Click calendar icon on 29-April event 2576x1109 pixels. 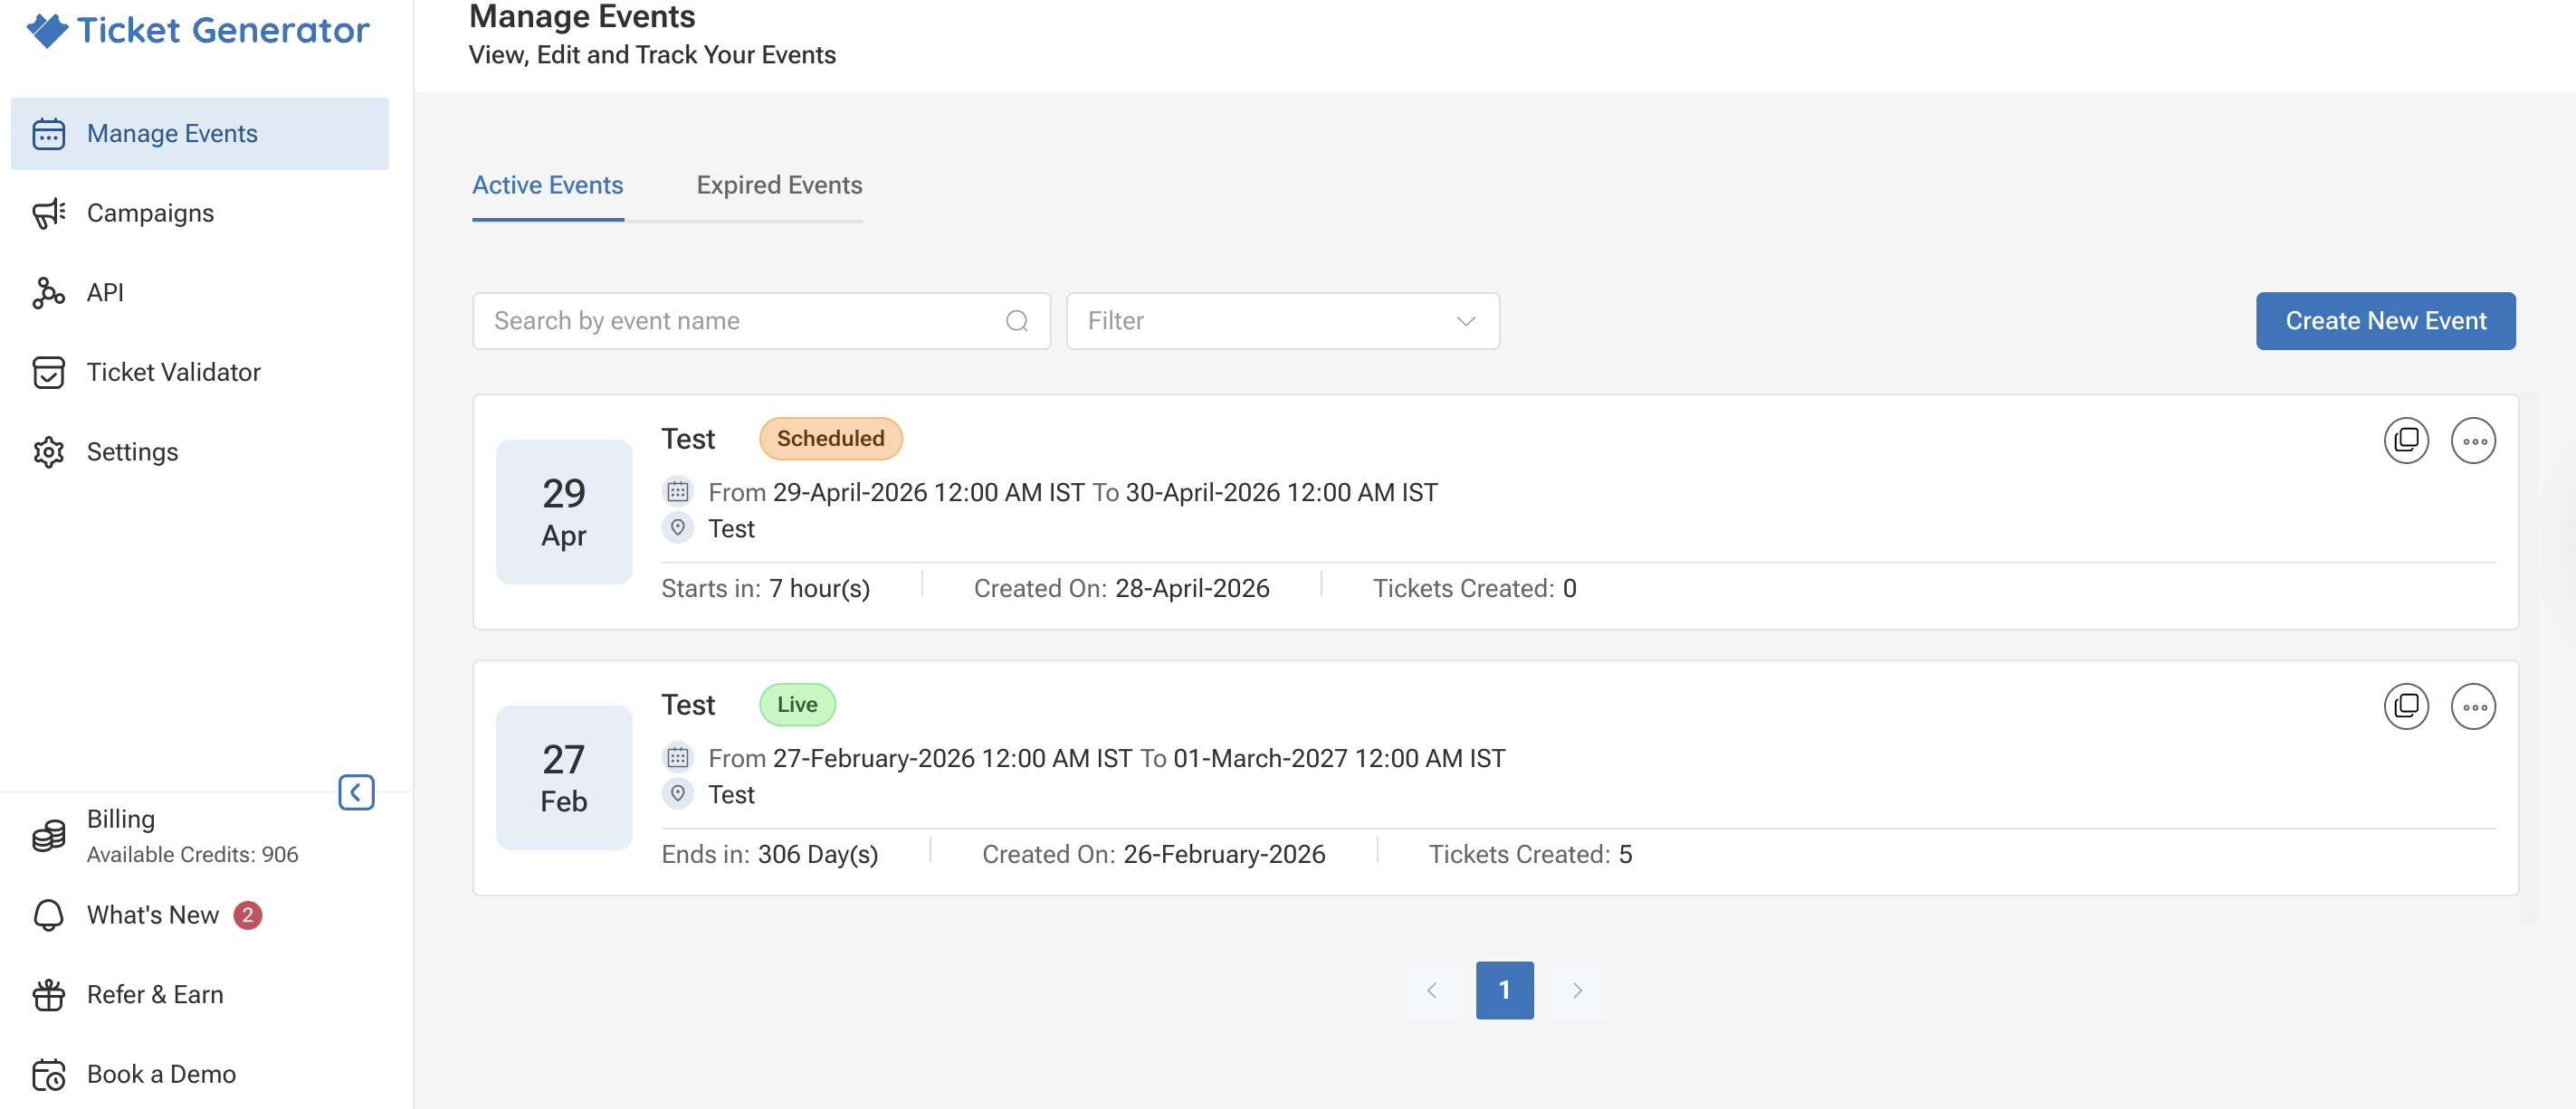coord(678,491)
